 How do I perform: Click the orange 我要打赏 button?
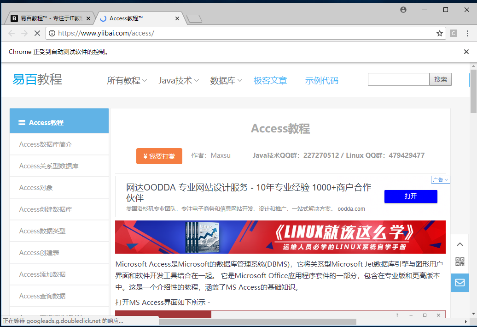pos(159,156)
